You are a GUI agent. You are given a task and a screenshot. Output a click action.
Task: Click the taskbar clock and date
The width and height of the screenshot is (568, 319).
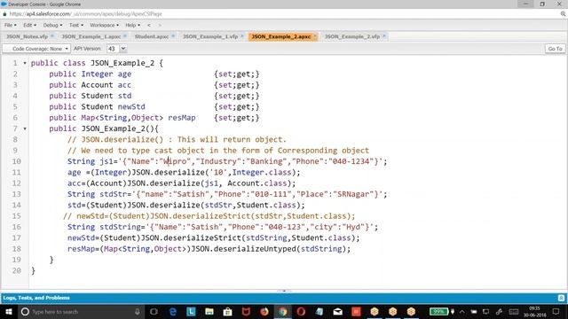click(534, 311)
